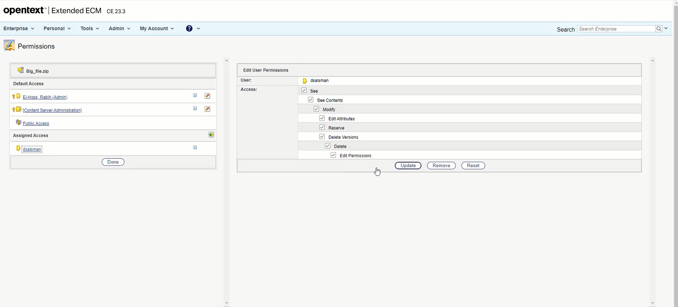The image size is (678, 307).
Task: Click edit pencil icon for Content Server Administration
Action: click(207, 109)
